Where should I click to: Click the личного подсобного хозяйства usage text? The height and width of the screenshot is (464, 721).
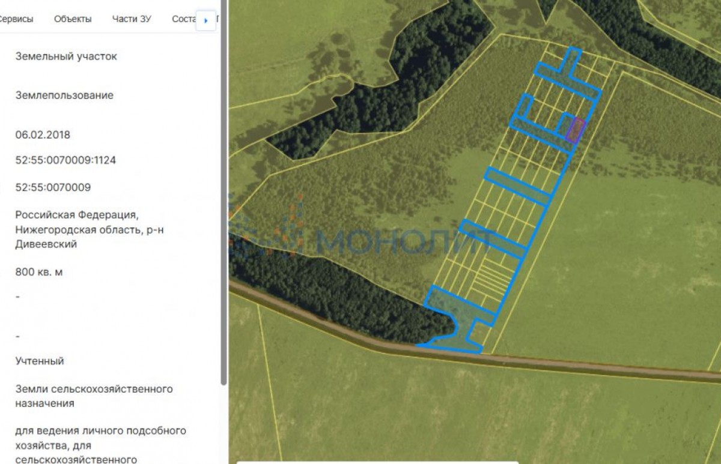point(100,438)
